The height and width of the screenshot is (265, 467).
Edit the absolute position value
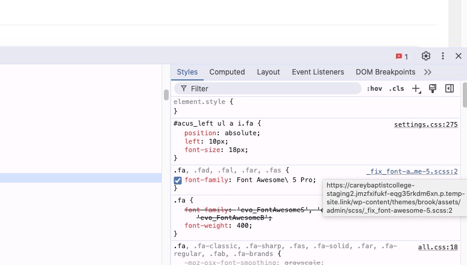tap(242, 133)
